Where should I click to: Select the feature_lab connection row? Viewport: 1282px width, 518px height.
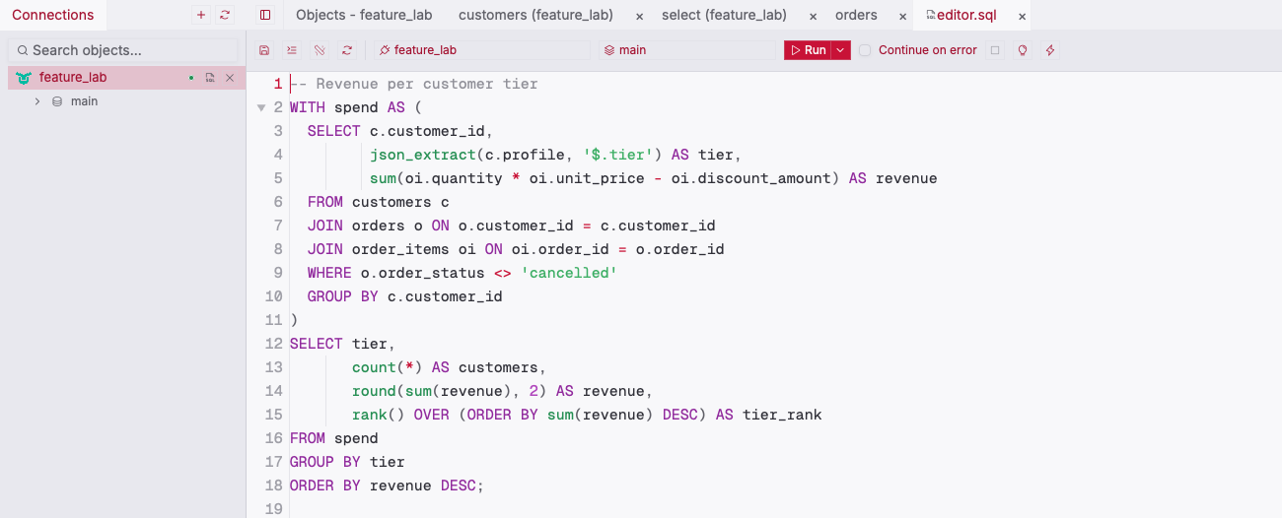point(126,78)
